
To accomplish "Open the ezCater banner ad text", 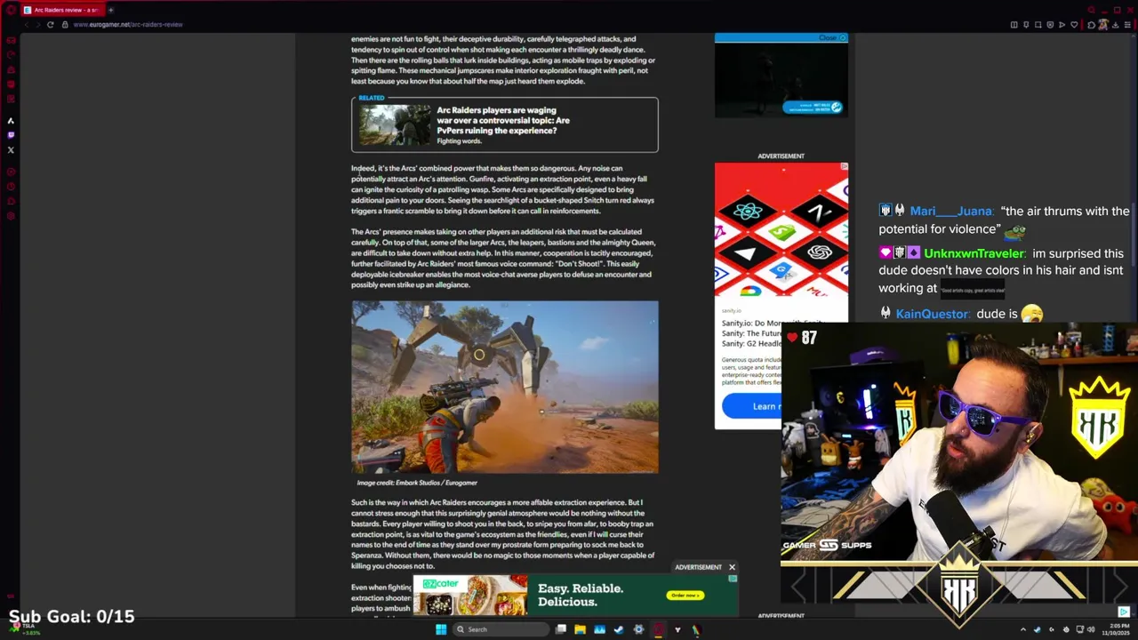I will click(581, 595).
